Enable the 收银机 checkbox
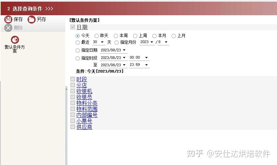 tap(72, 91)
